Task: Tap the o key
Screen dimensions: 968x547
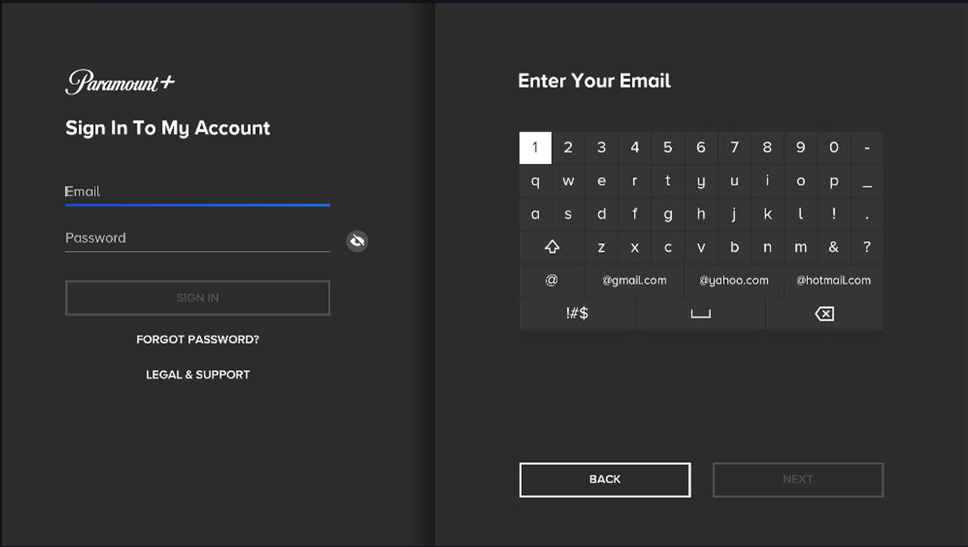Action: pos(801,181)
